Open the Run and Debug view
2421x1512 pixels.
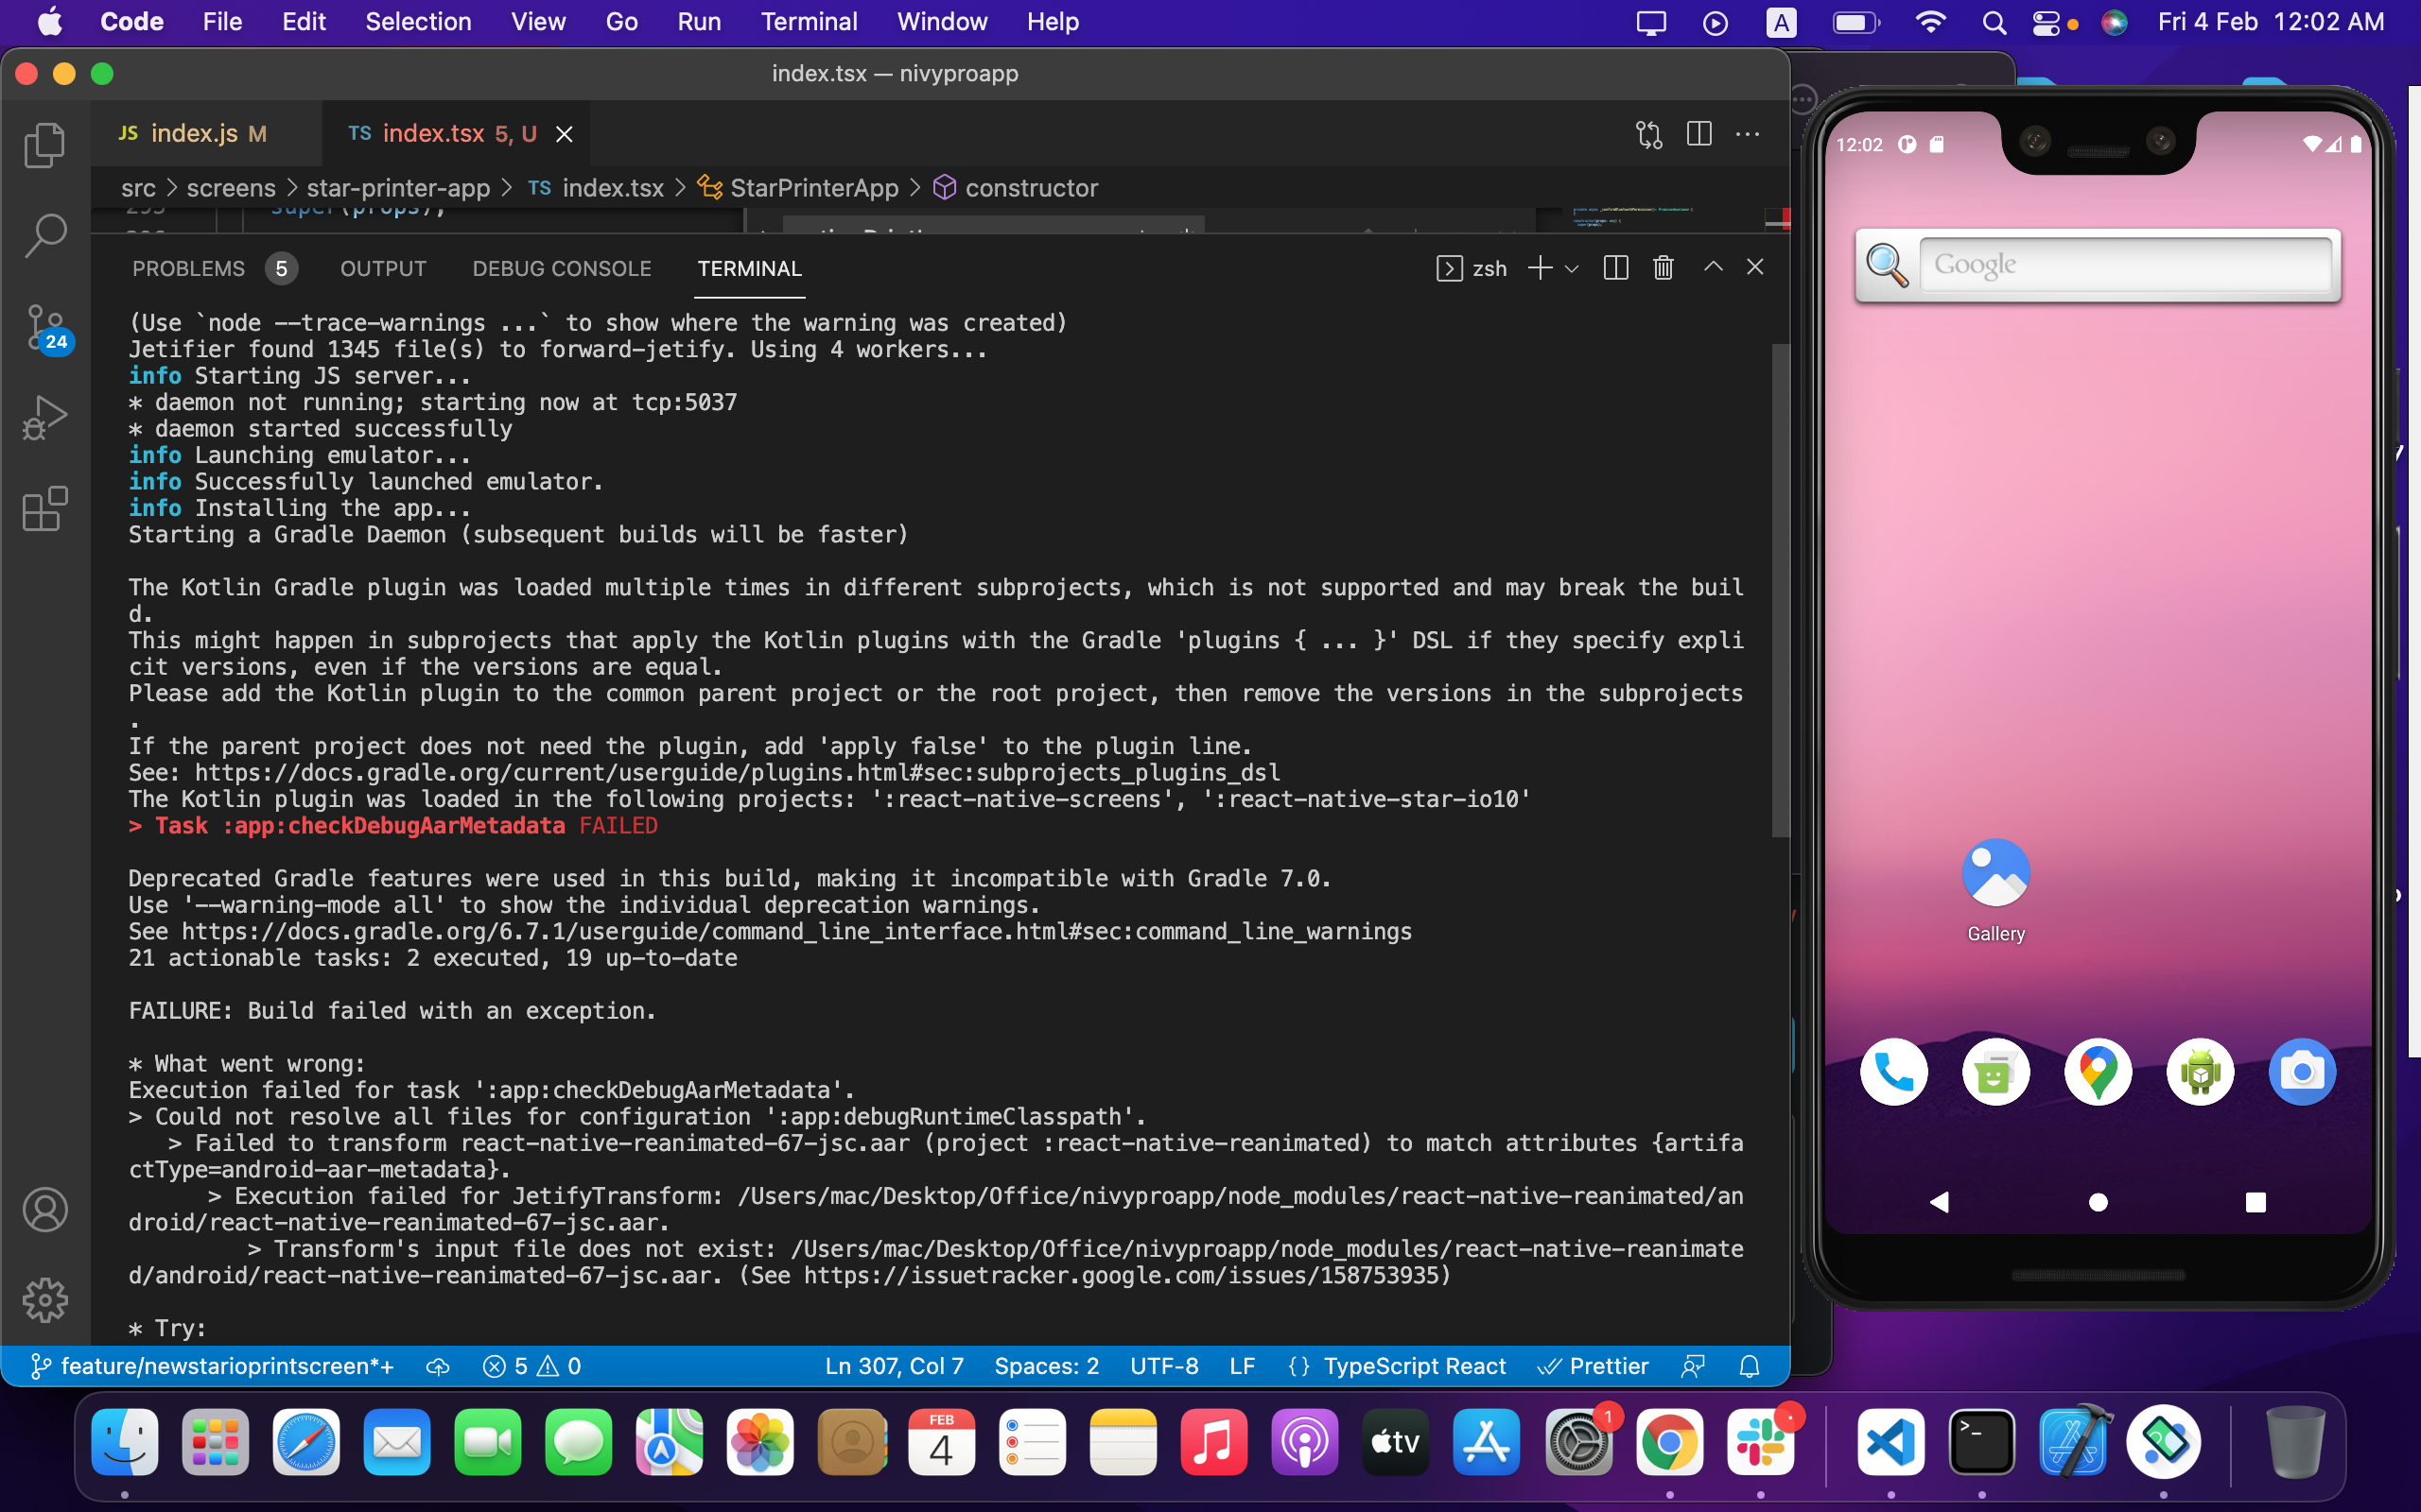[44, 418]
